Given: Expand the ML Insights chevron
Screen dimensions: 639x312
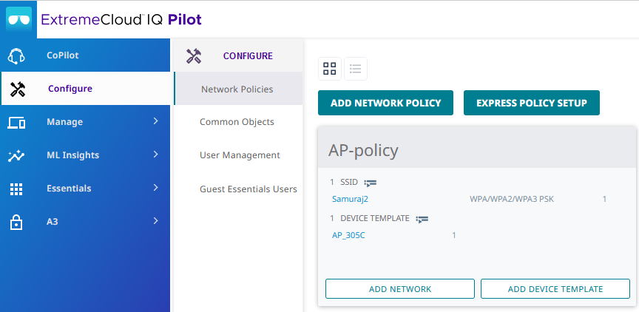Looking at the screenshot, I should point(155,155).
